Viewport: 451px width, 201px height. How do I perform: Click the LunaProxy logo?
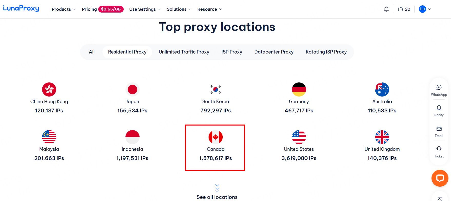tap(21, 8)
